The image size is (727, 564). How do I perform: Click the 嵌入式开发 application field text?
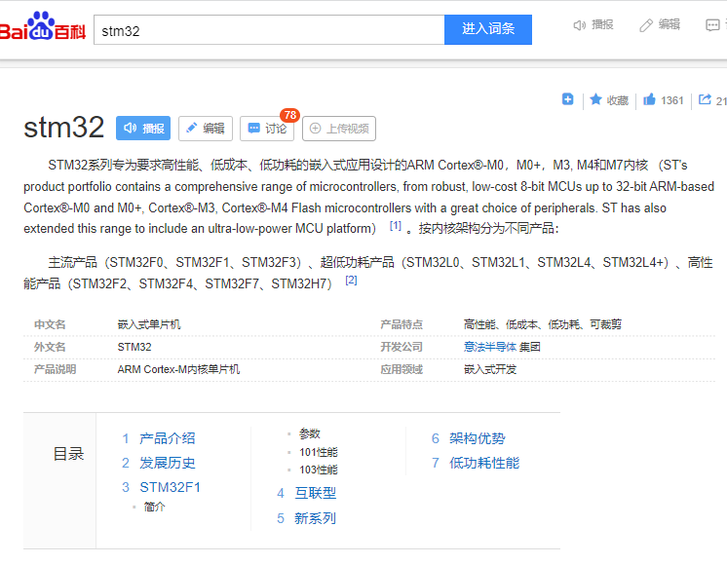click(490, 369)
